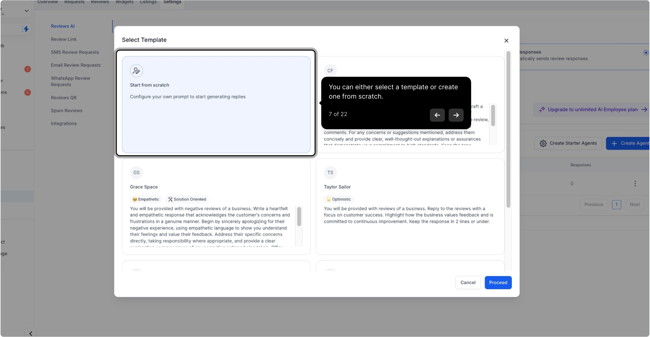Click Create Agent button
The height and width of the screenshot is (337, 650).
click(x=628, y=143)
